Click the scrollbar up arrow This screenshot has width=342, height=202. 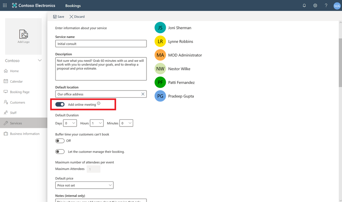340,23
